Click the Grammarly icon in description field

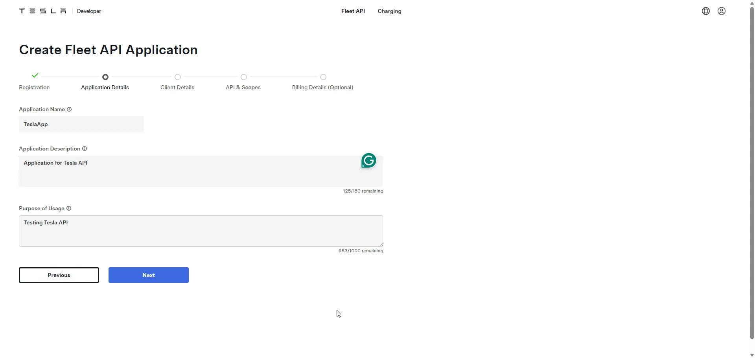coord(368,160)
